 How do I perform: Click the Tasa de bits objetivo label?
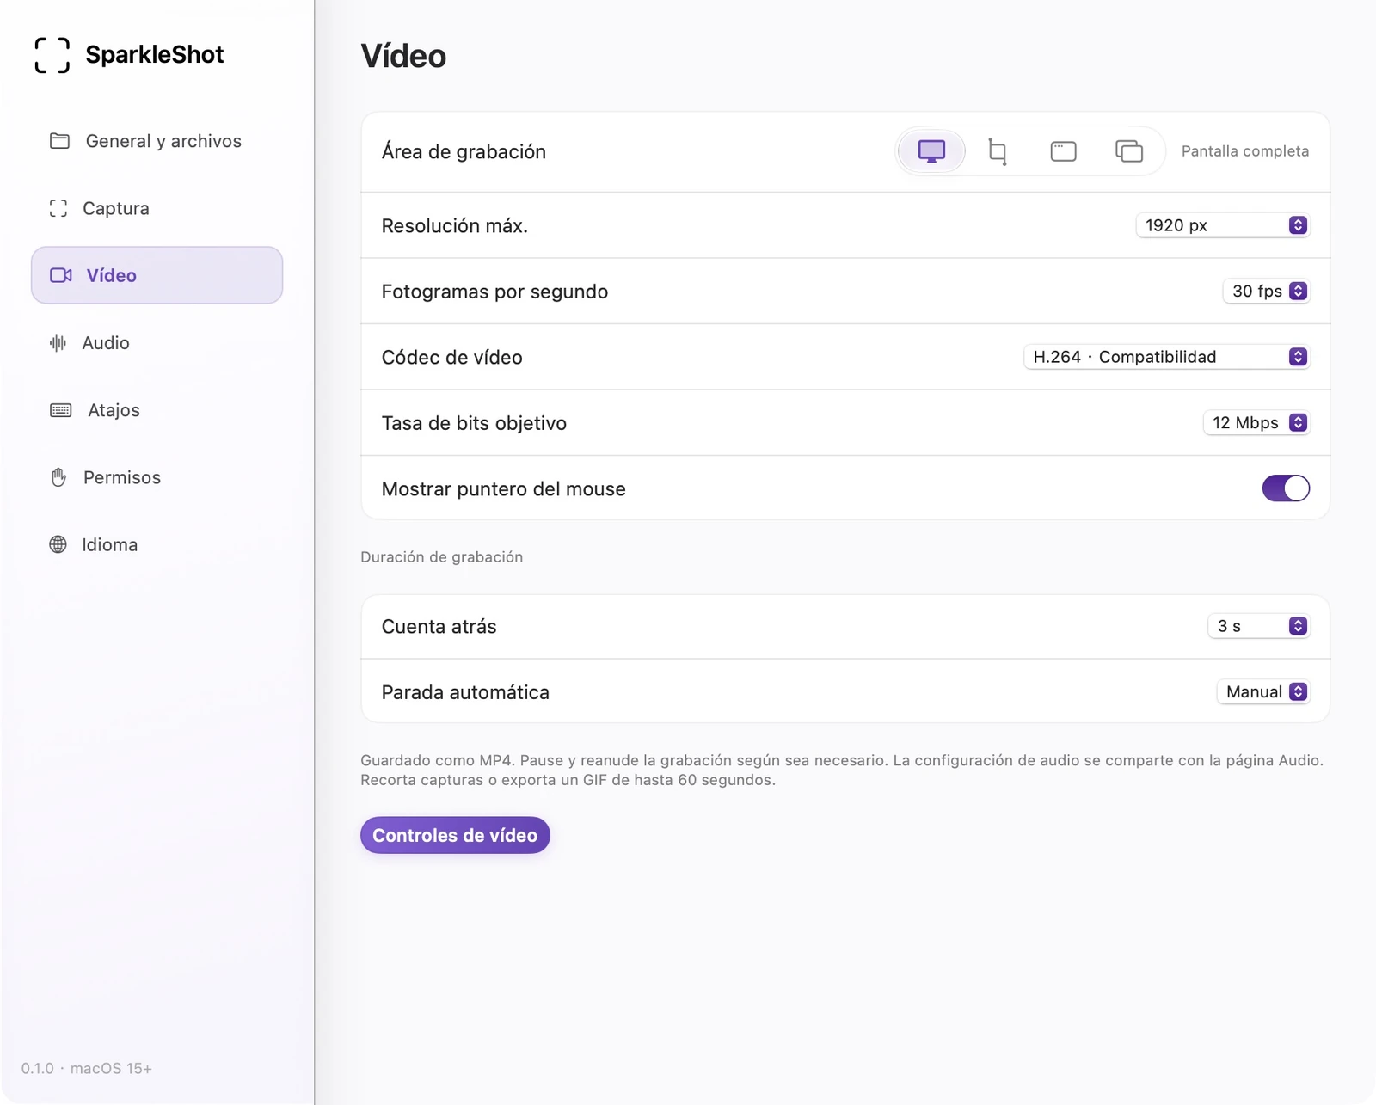(x=474, y=423)
